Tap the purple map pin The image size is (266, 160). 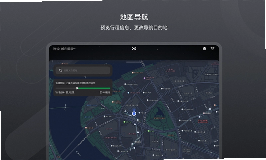point(145,78)
